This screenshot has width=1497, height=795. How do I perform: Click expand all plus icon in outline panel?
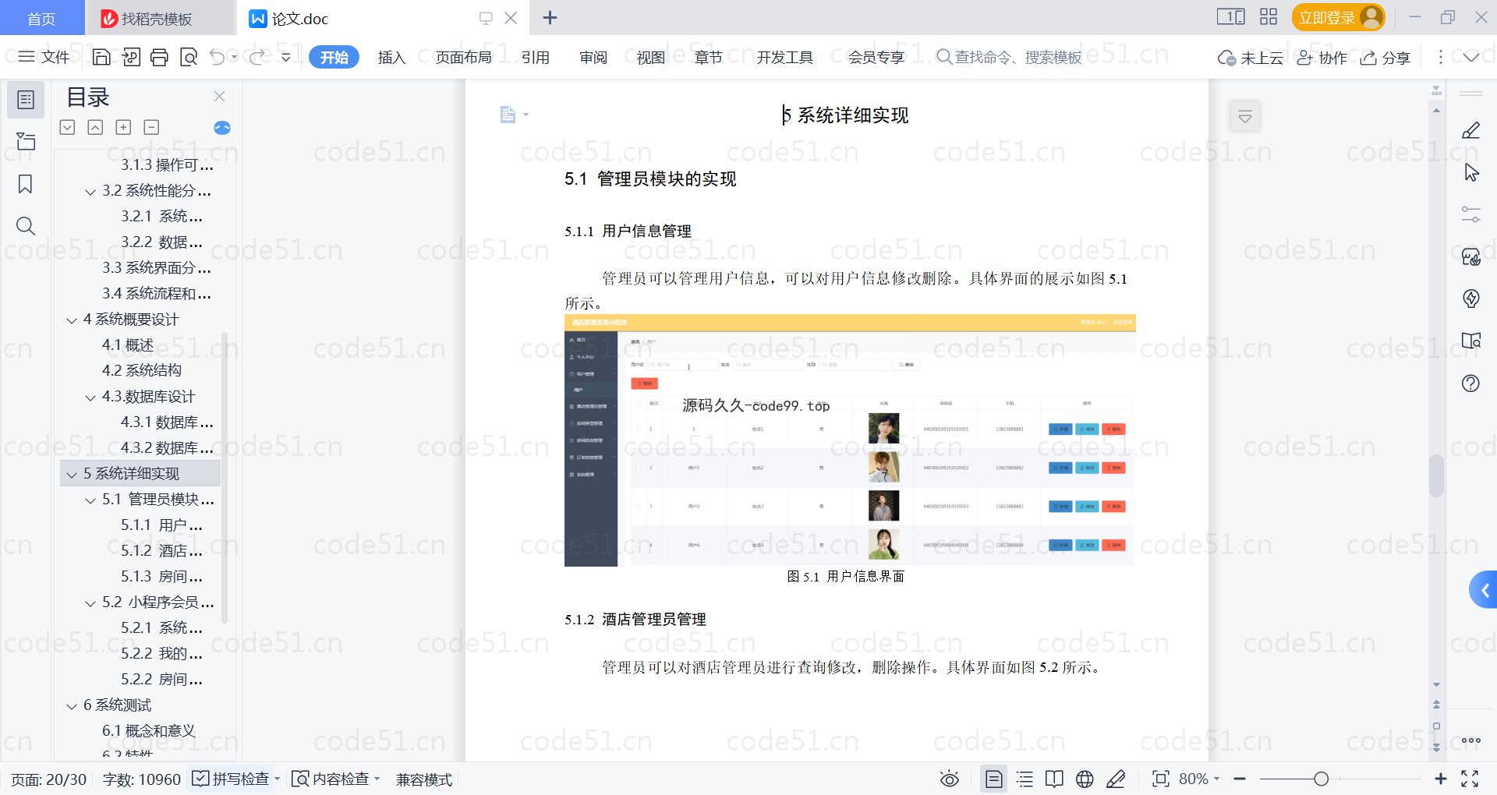[x=123, y=127]
